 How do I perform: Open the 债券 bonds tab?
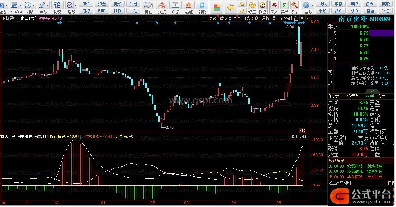370,4
